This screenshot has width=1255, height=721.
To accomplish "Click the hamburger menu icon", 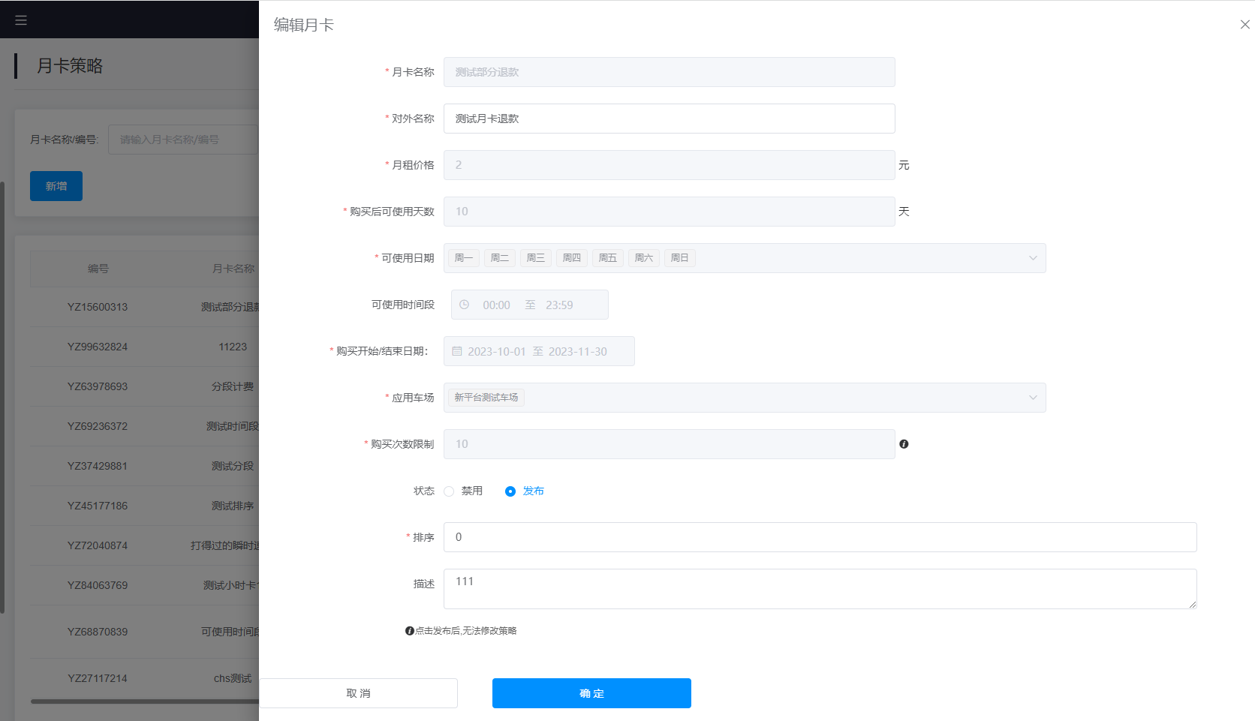I will [21, 20].
